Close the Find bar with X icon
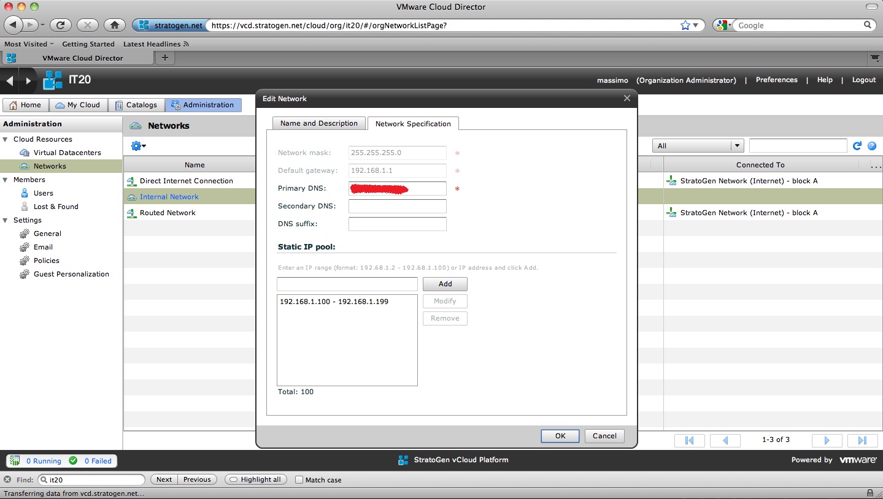The height and width of the screenshot is (499, 883). [7, 479]
